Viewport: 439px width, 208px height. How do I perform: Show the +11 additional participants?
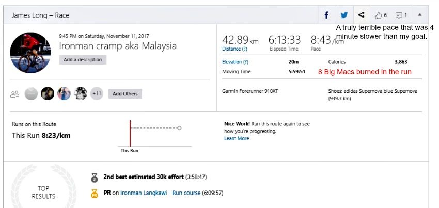[x=97, y=93]
